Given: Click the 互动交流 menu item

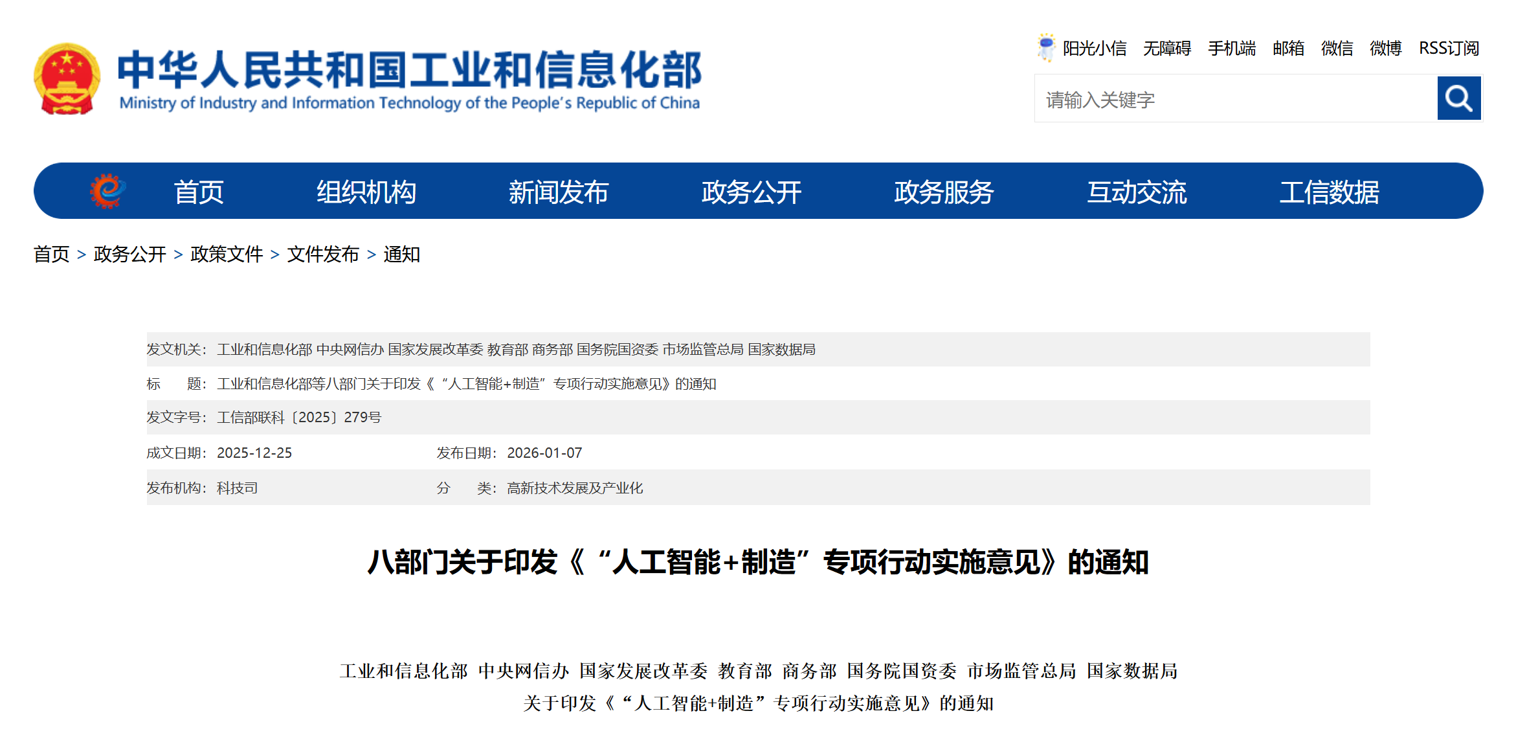Looking at the screenshot, I should [x=1136, y=192].
